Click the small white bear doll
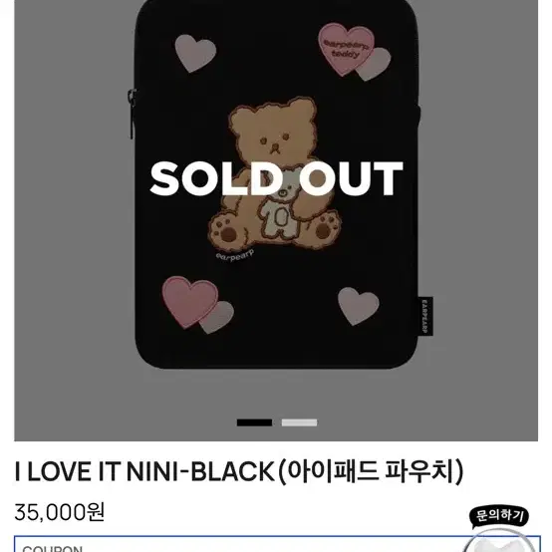Screen dimensions: 552x552 (x=279, y=206)
